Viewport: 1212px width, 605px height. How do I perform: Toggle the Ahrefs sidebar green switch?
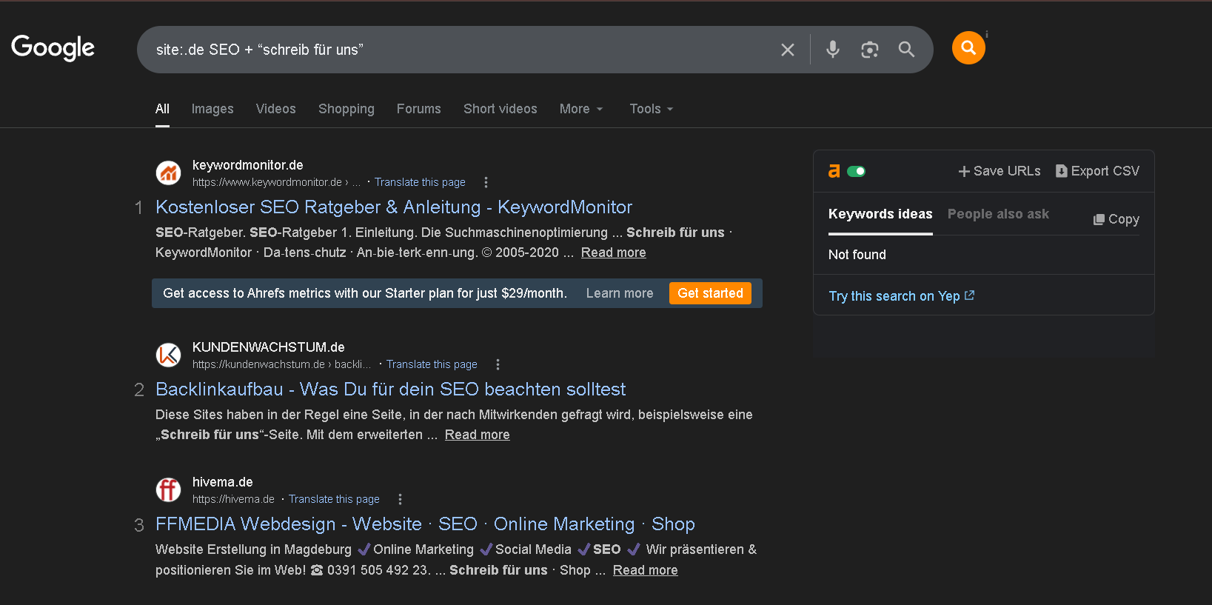(857, 171)
